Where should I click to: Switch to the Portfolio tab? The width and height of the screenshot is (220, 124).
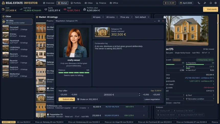point(76,3)
